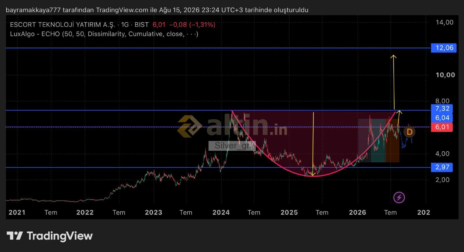The height and width of the screenshot is (252, 464).
Task: Open the TradingView logo
Action: point(50,236)
